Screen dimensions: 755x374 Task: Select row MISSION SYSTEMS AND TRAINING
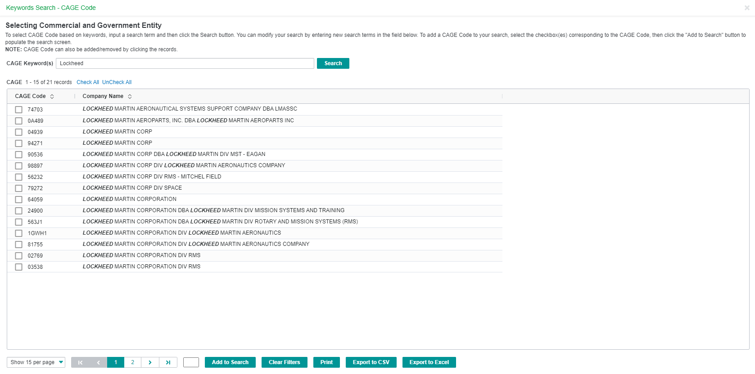(255, 211)
